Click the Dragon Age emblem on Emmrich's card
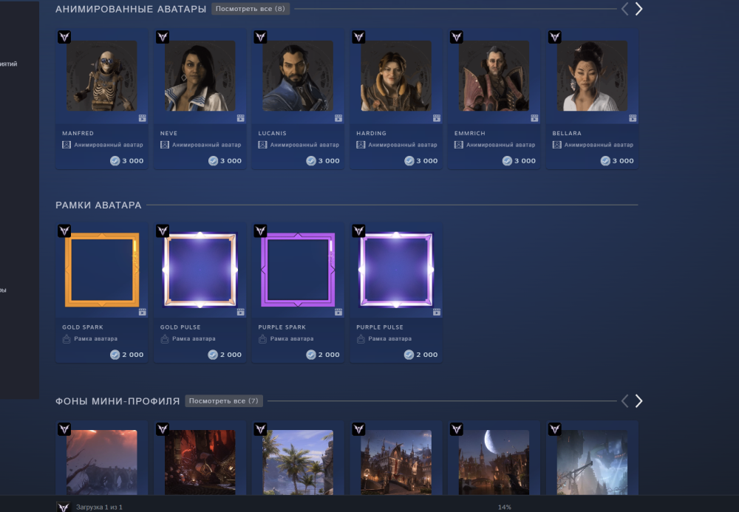Screen dimensions: 739x512 click(456, 37)
